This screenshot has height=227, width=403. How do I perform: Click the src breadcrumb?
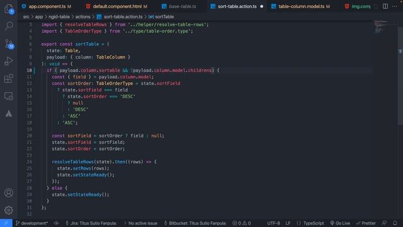pyautogui.click(x=26, y=17)
